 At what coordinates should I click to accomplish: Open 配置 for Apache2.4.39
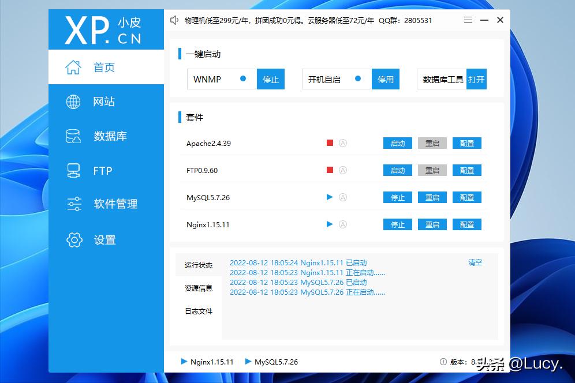467,143
